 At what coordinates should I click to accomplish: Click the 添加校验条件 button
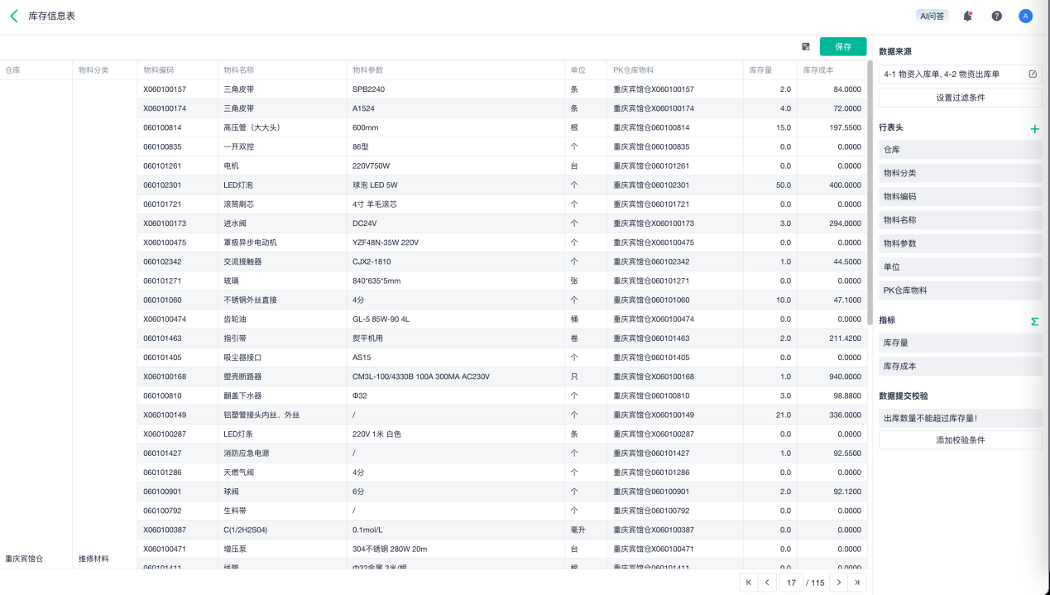[960, 440]
